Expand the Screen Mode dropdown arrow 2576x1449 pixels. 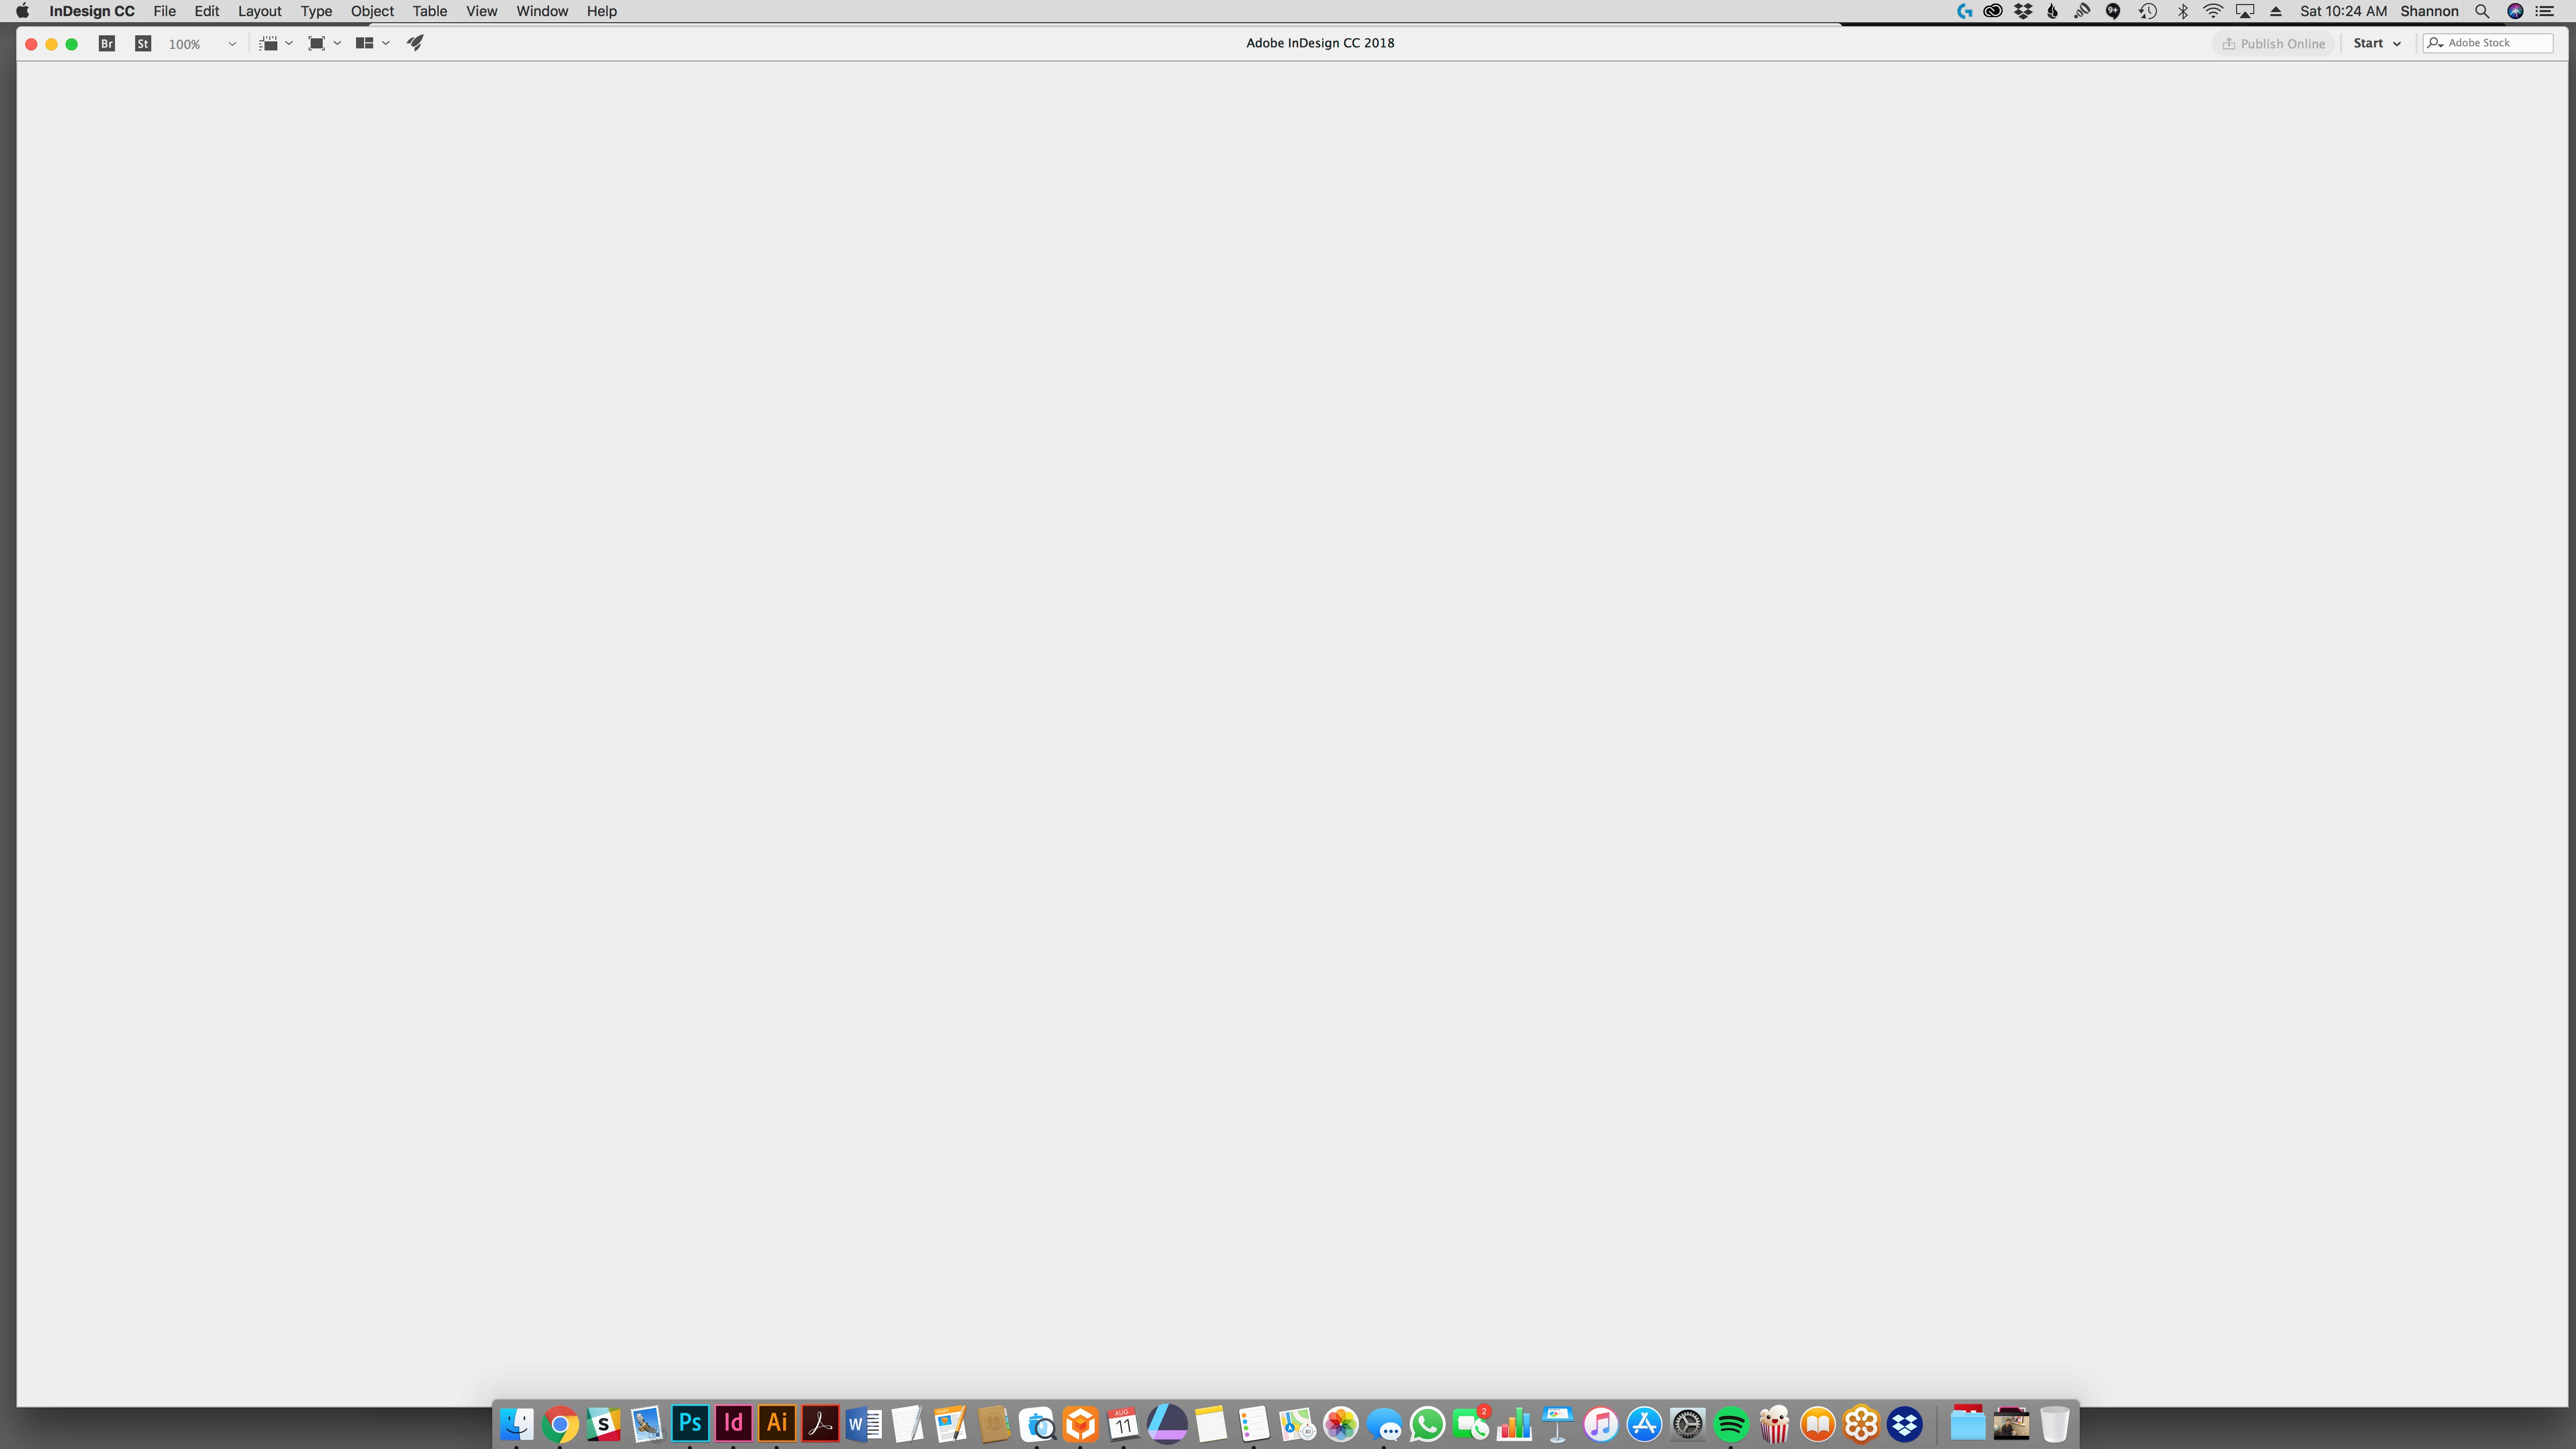tap(338, 43)
